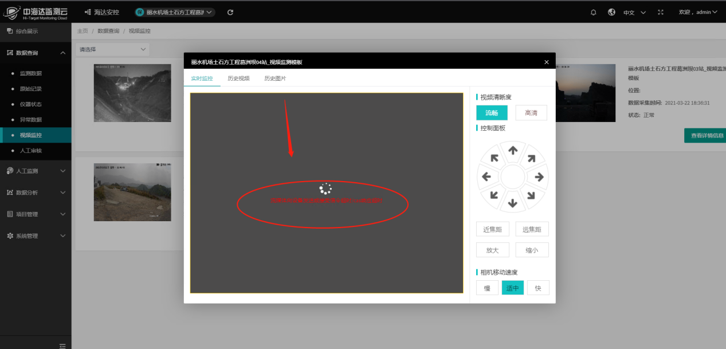Click the refresh icon in top bar

230,12
